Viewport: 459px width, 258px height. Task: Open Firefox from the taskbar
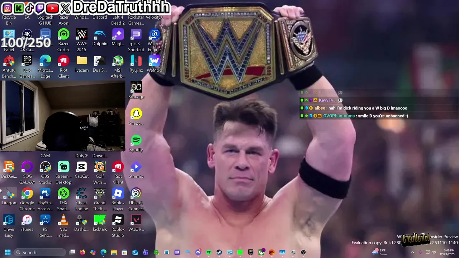pos(82,252)
